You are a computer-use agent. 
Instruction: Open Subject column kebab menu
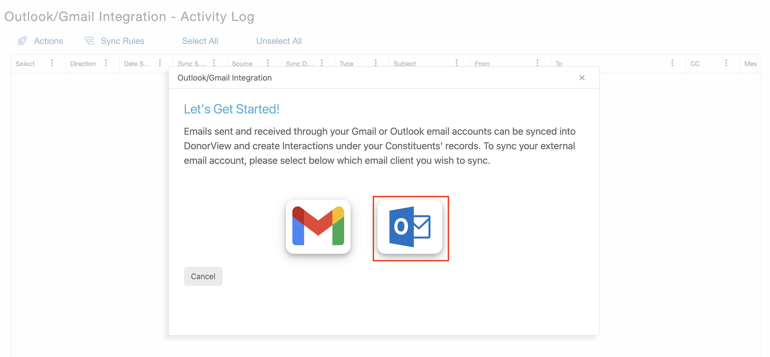click(456, 63)
